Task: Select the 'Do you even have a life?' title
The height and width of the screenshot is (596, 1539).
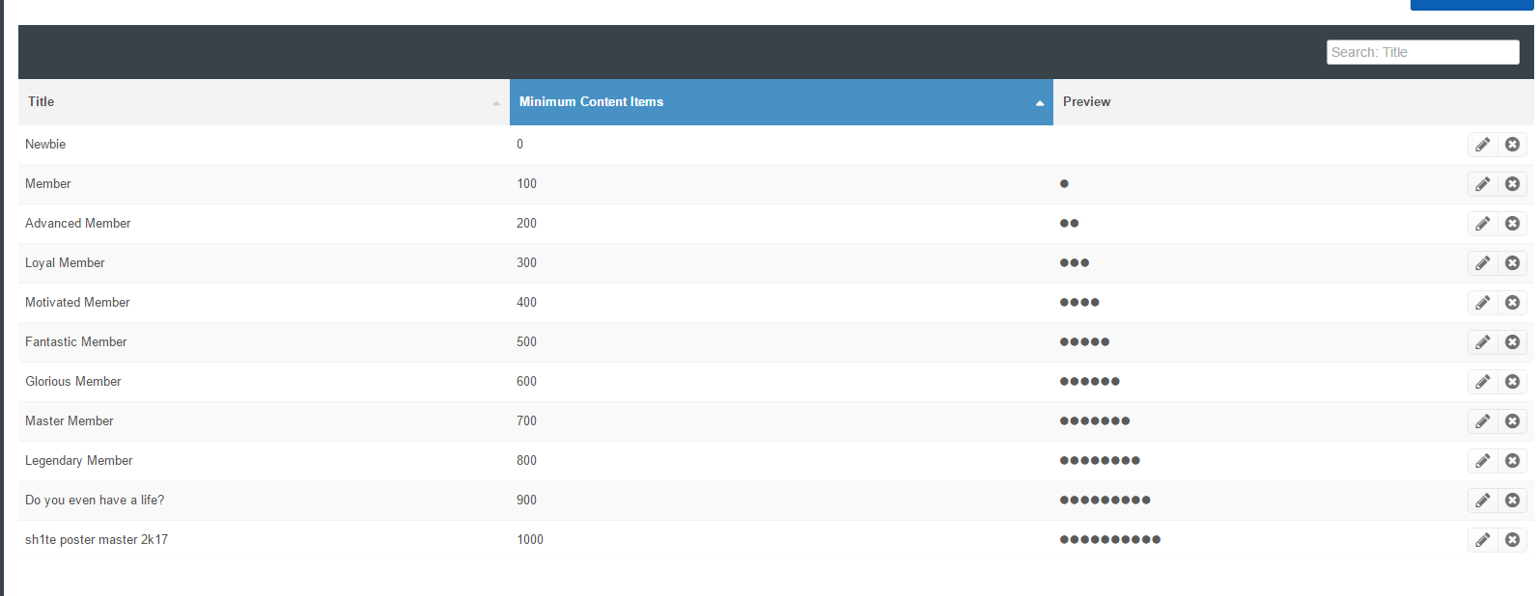Action: tap(95, 500)
